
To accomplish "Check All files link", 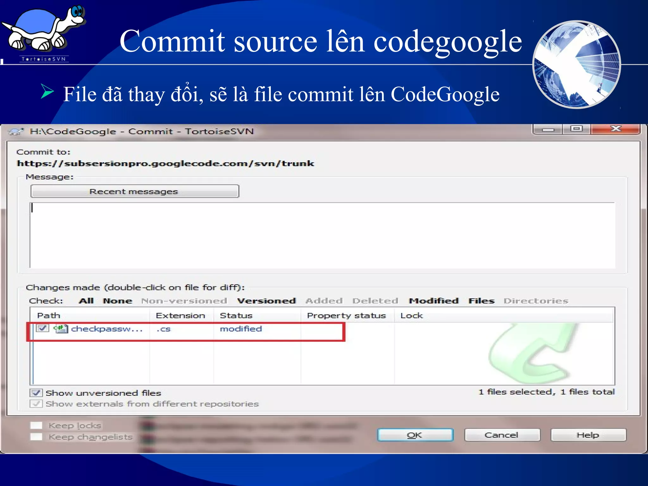I will click(x=86, y=301).
